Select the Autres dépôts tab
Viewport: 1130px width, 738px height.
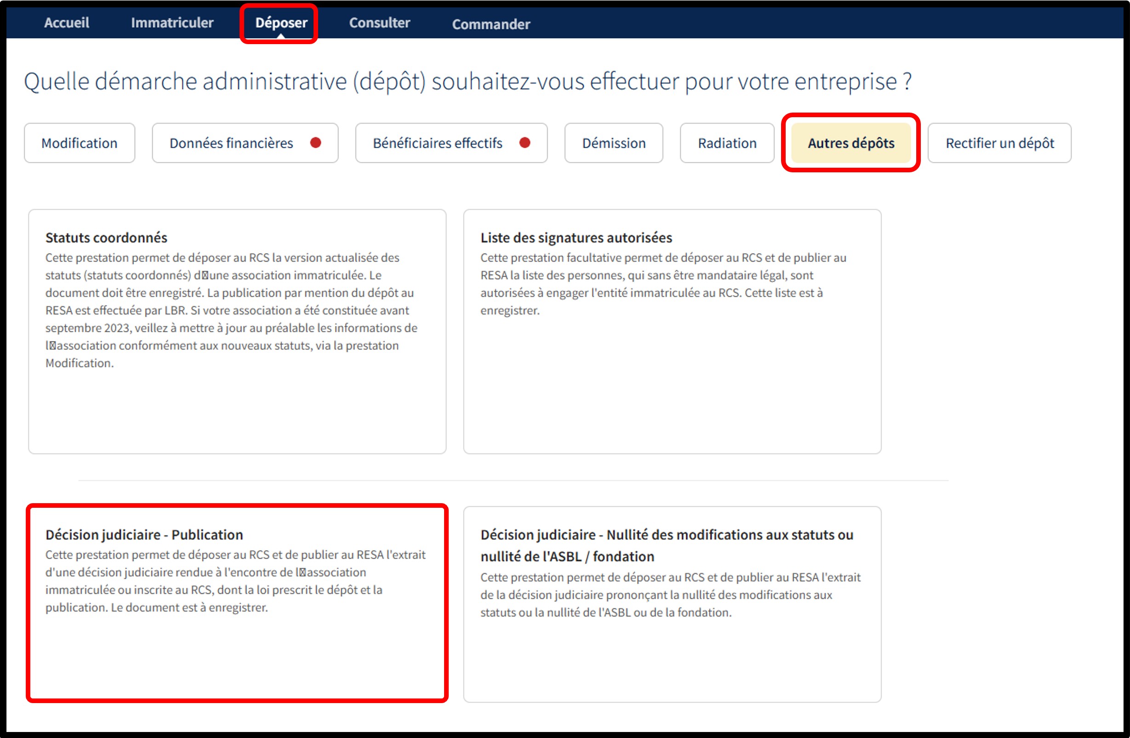pos(851,143)
